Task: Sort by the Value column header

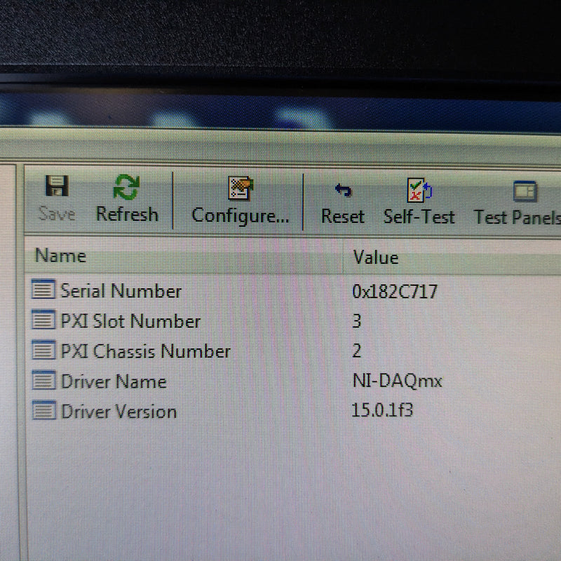Action: coord(376,257)
